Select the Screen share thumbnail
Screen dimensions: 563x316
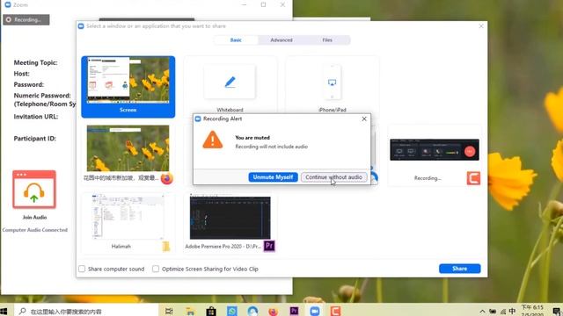[x=128, y=87]
